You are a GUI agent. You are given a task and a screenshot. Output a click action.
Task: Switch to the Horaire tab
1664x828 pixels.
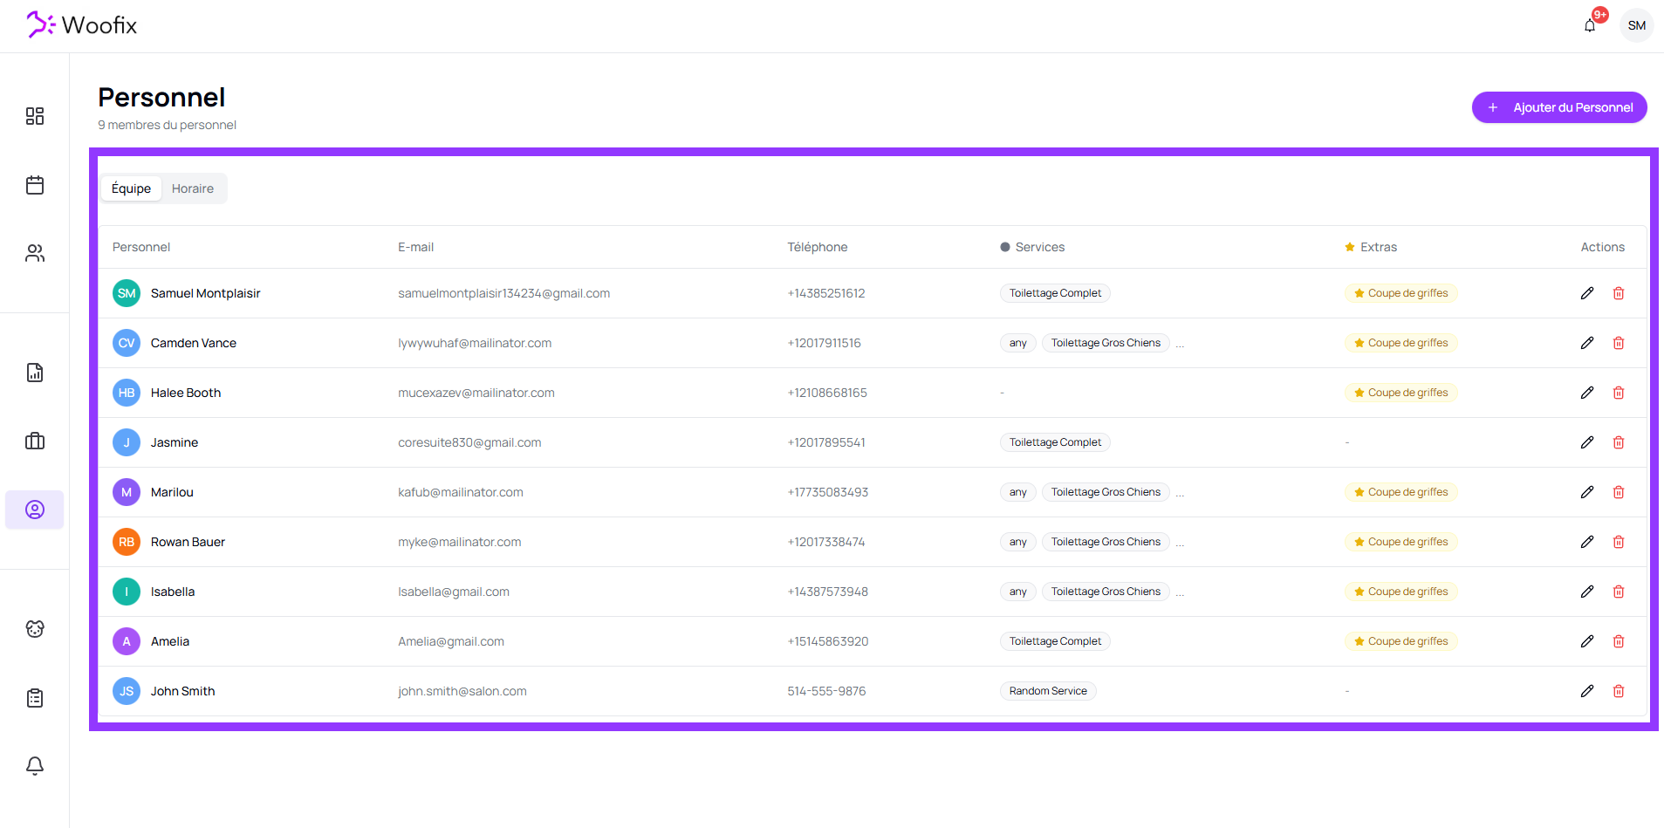coord(193,188)
